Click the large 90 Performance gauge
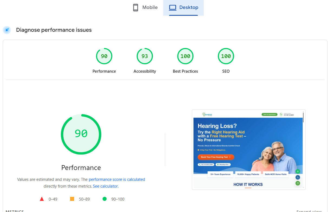328x212 pixels. [81, 134]
